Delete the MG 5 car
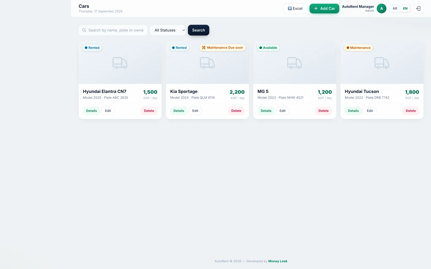 coord(324,111)
